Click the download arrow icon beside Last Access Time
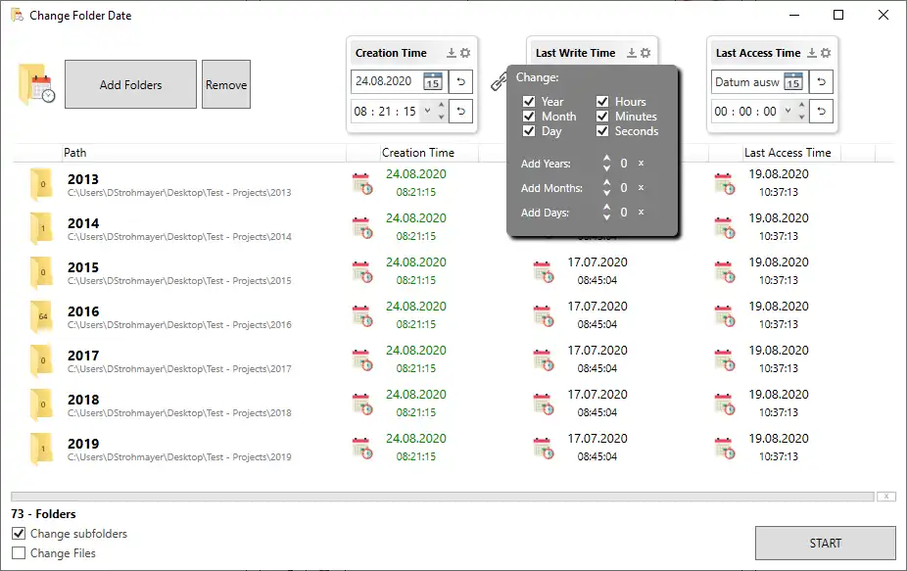The height and width of the screenshot is (571, 907). pyautogui.click(x=812, y=53)
